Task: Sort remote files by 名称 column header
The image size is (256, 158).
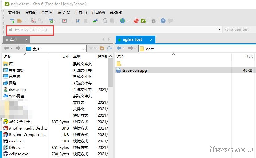Action: (120, 57)
